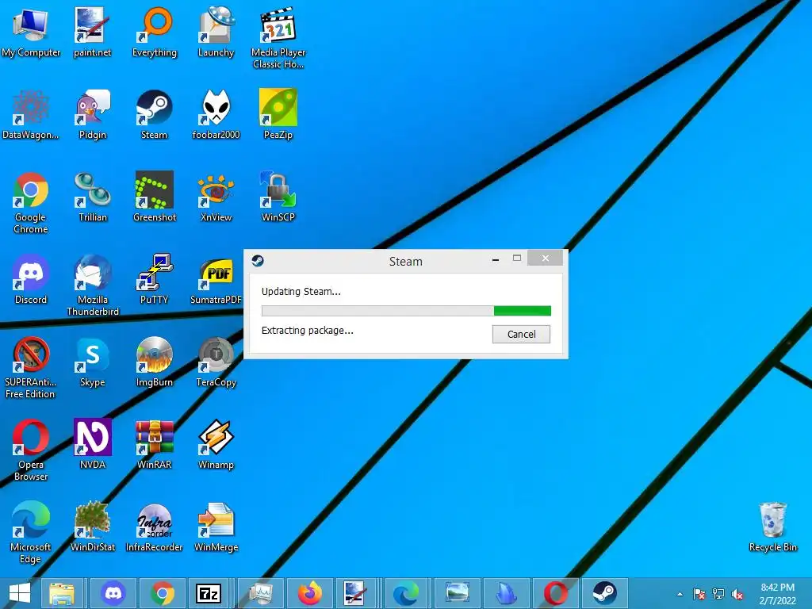Click the Steam logo in dialog title bar

click(x=258, y=260)
